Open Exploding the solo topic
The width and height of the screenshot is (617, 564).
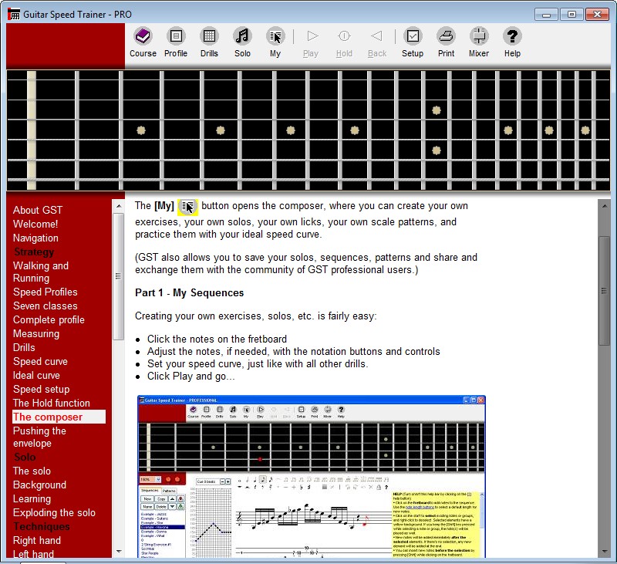[x=54, y=513]
